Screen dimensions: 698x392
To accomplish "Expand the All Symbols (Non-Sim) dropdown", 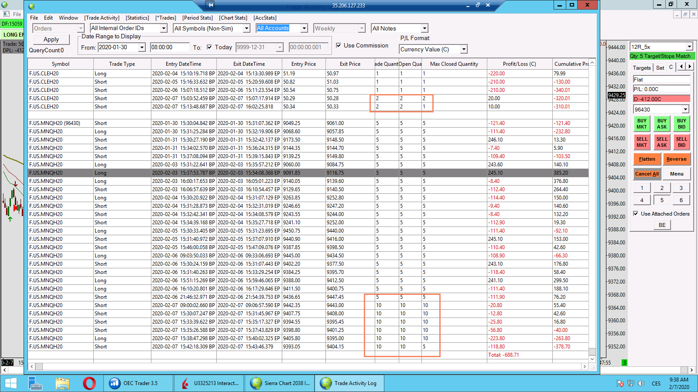I will 246,28.
